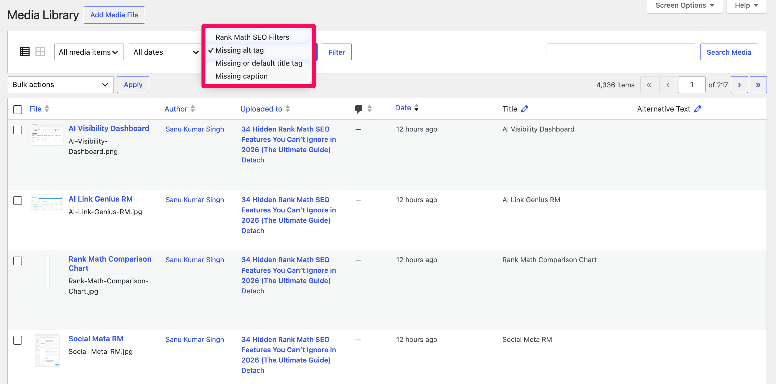
Task: Expand the Help panel
Action: point(746,6)
